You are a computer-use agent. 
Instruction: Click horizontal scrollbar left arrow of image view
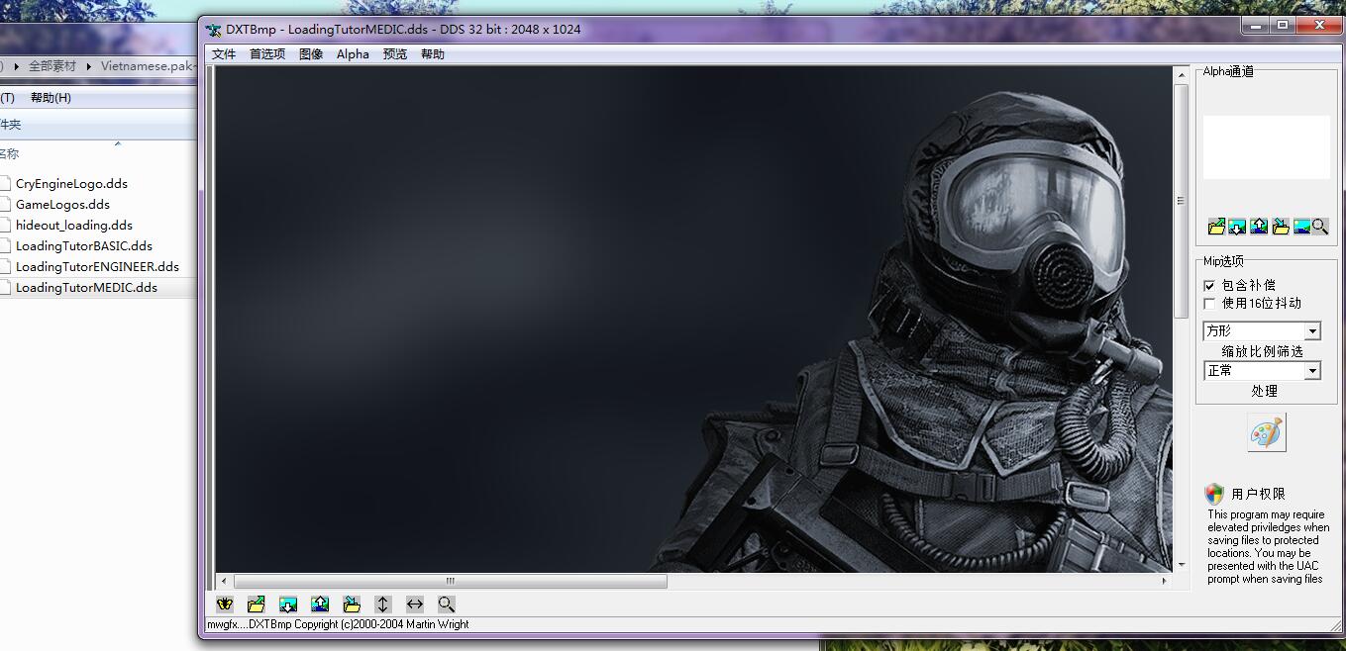click(x=224, y=581)
